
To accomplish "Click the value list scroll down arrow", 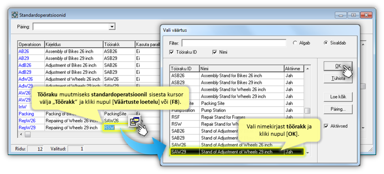I will (x=307, y=153).
